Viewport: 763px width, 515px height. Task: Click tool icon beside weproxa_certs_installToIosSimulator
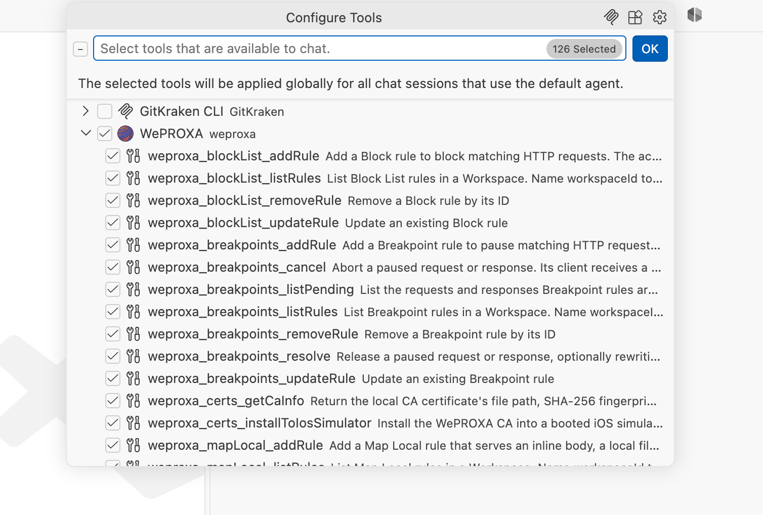click(x=133, y=423)
